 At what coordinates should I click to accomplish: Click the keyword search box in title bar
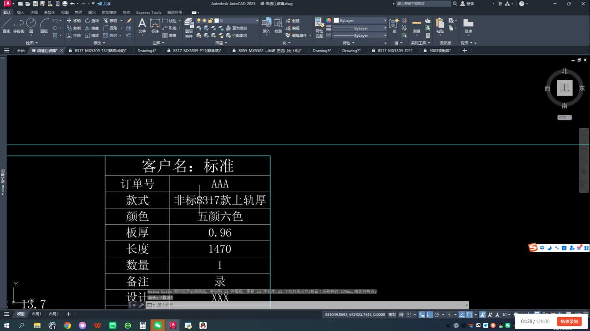(423, 4)
